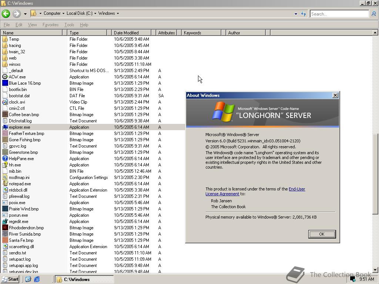Image resolution: width=379 pixels, height=284 pixels.
Task: Select the tracing folder icon
Action: pyautogui.click(x=5, y=45)
